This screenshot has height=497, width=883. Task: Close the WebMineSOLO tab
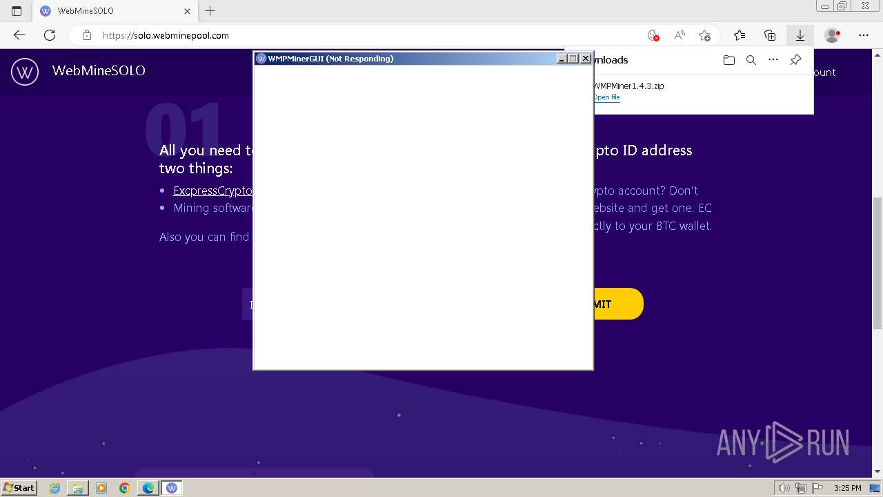point(187,11)
